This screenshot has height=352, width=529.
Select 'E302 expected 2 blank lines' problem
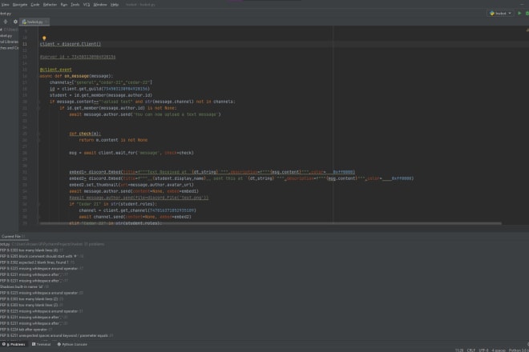click(x=37, y=262)
